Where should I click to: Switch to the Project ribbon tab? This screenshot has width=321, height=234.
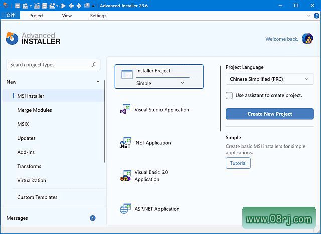[x=36, y=16]
